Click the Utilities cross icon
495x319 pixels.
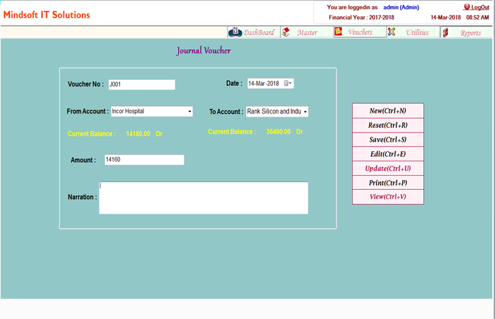391,32
